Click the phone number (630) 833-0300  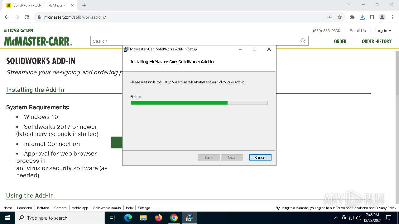pos(326,30)
